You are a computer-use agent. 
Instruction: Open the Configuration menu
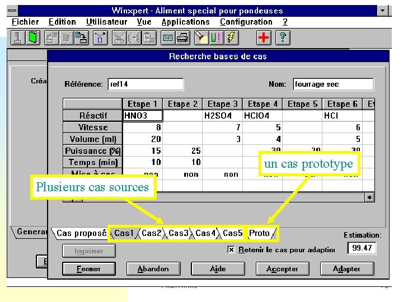click(x=246, y=22)
